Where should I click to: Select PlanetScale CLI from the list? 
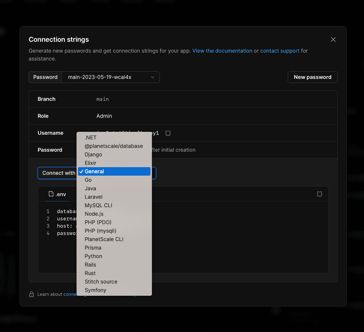[x=114, y=239]
